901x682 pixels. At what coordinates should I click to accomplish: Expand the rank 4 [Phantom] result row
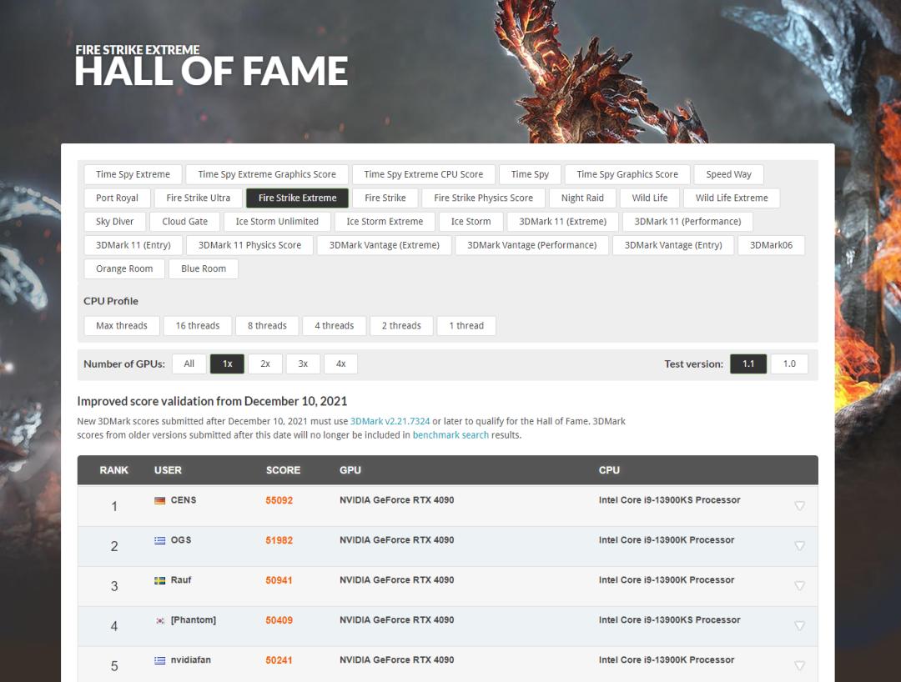[x=799, y=625]
